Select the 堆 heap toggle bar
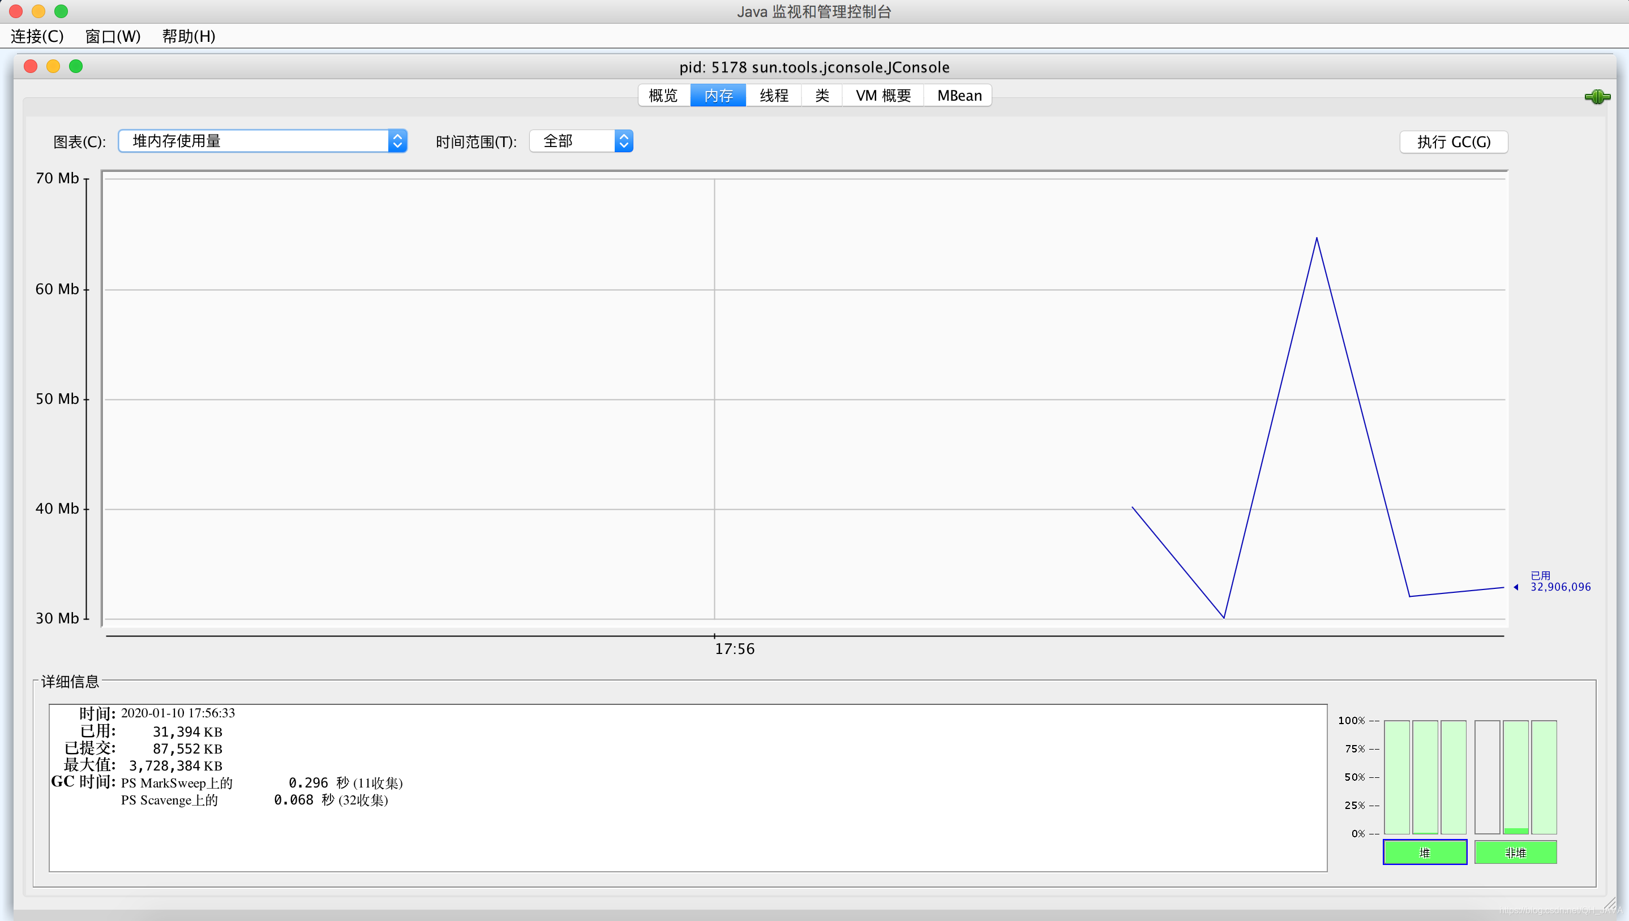Viewport: 1629px width, 921px height. [1425, 853]
